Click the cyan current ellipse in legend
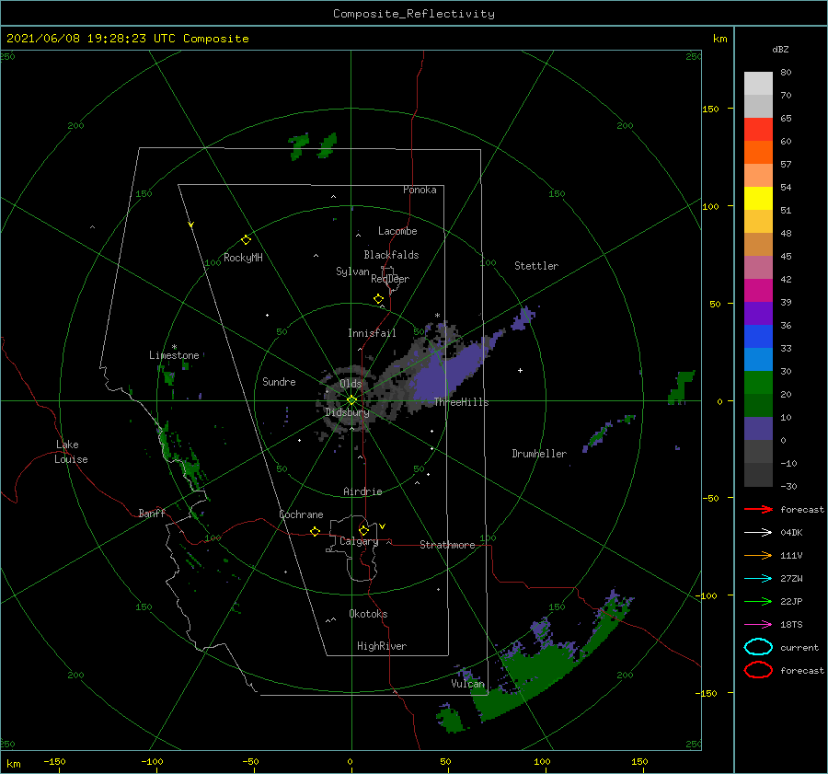 [758, 647]
